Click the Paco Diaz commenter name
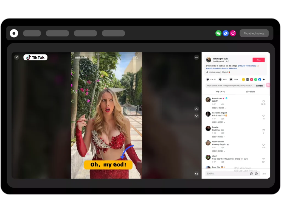 [216, 167]
